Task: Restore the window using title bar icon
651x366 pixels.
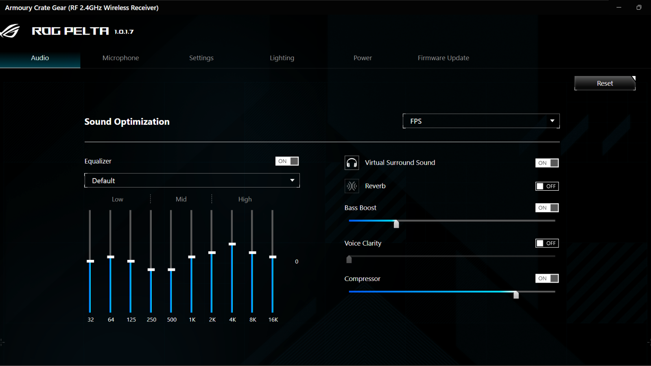Action: pos(639,7)
